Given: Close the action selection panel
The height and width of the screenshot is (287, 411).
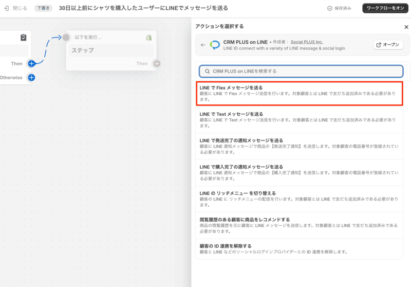Looking at the screenshot, I should click(406, 27).
